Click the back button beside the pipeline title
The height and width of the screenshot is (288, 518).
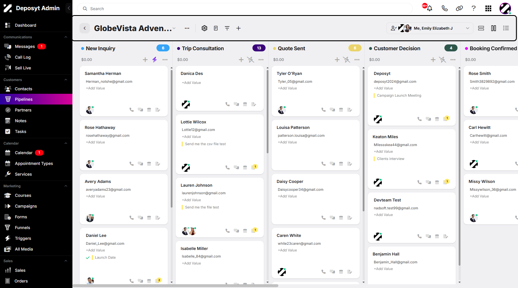tap(85, 28)
